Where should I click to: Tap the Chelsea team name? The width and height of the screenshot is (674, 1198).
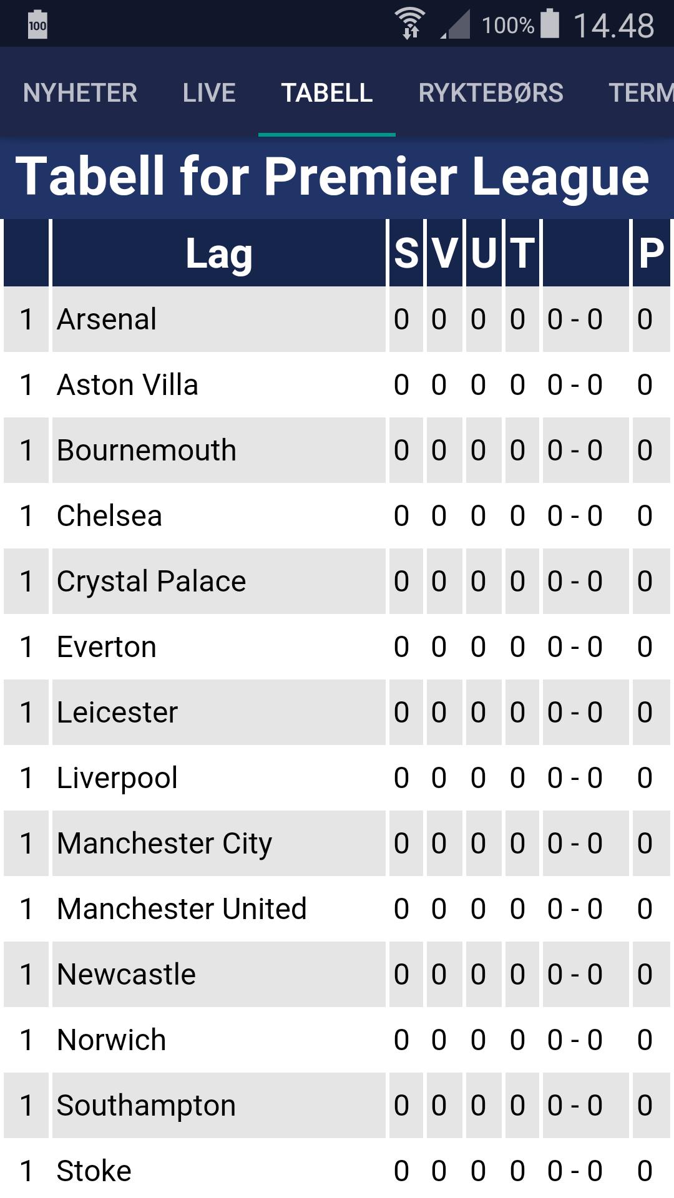[109, 516]
